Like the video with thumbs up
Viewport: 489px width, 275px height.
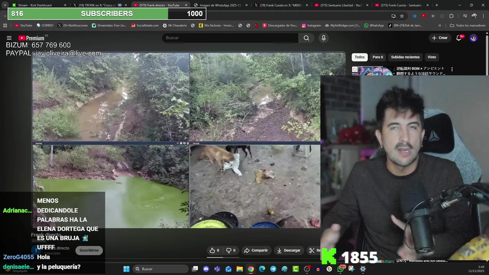tap(214, 251)
